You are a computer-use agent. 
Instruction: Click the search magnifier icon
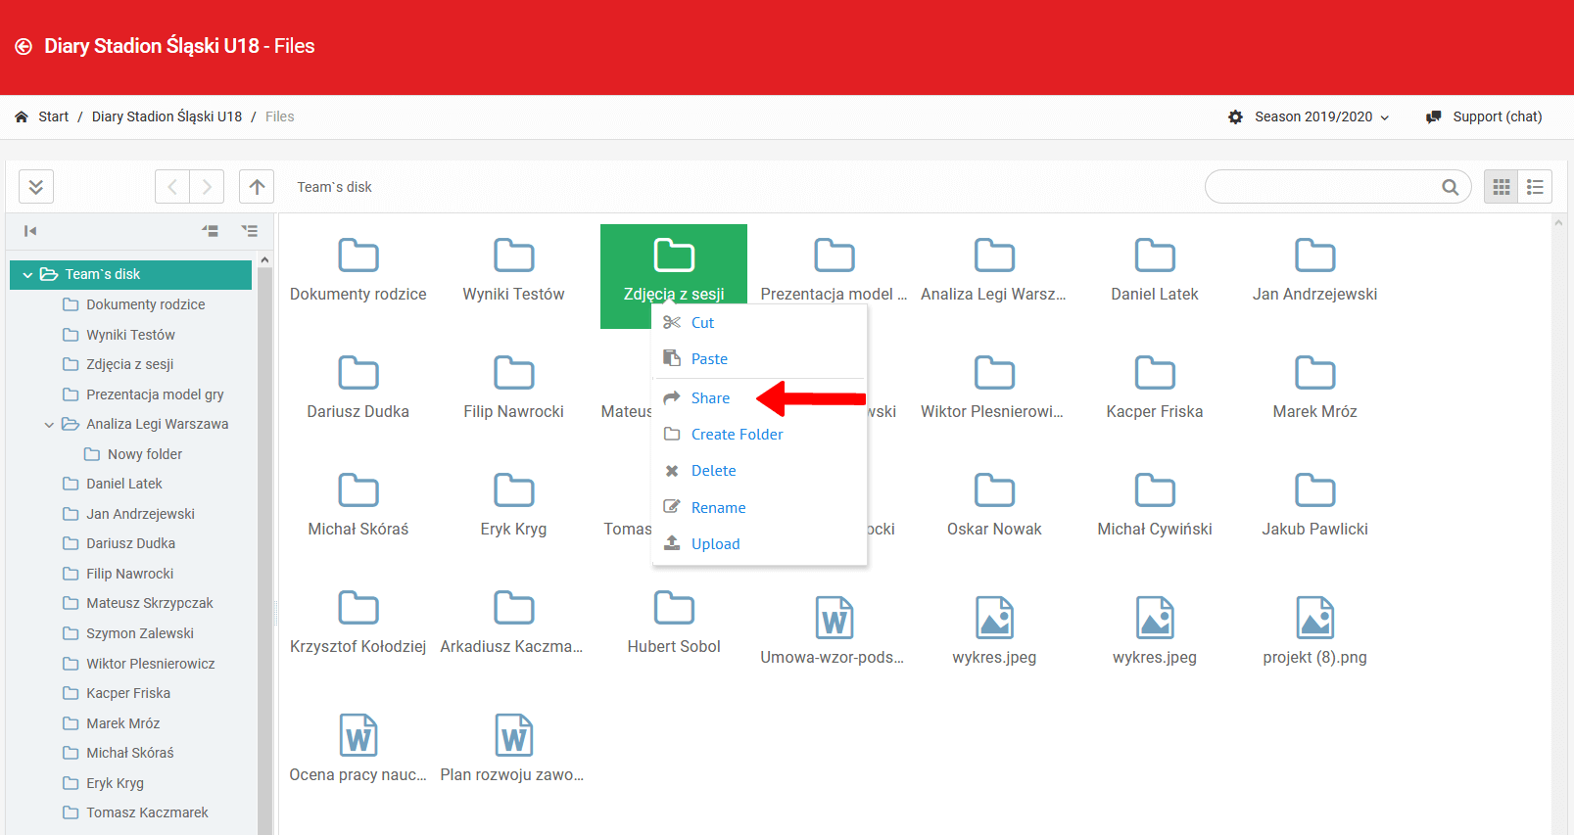click(1450, 187)
